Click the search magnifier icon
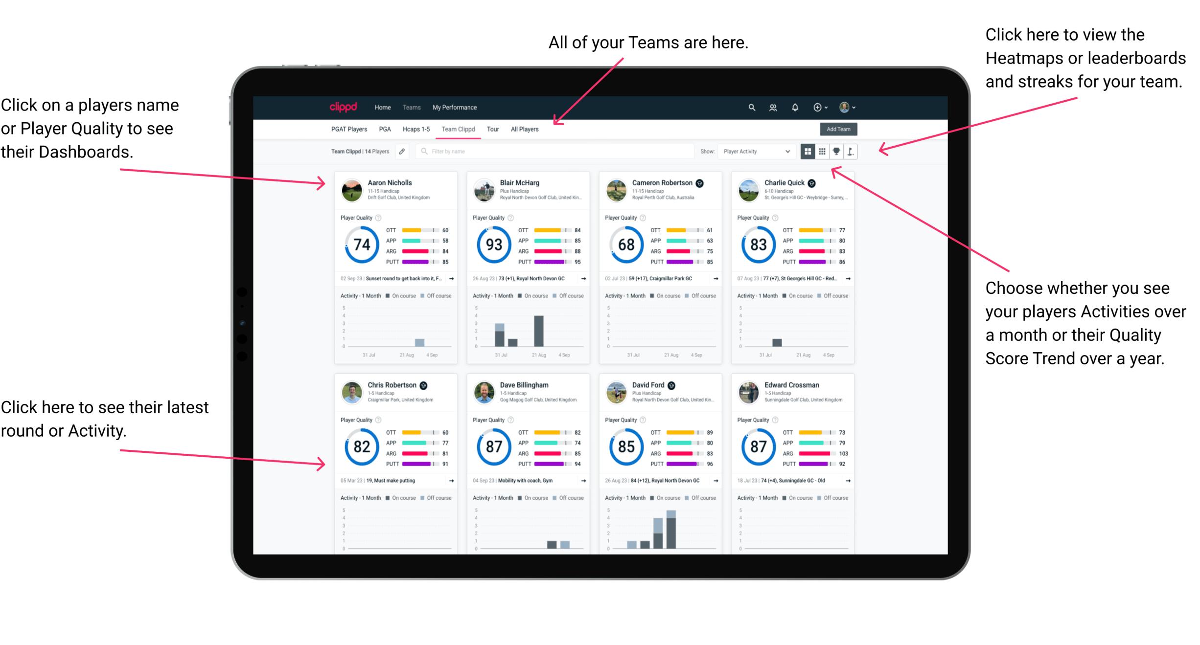The height and width of the screenshot is (645, 1200). 750,107
